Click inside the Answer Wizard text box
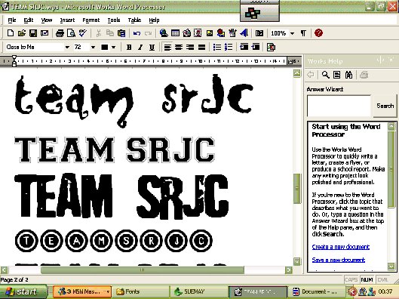This screenshot has width=399, height=299. tap(339, 106)
